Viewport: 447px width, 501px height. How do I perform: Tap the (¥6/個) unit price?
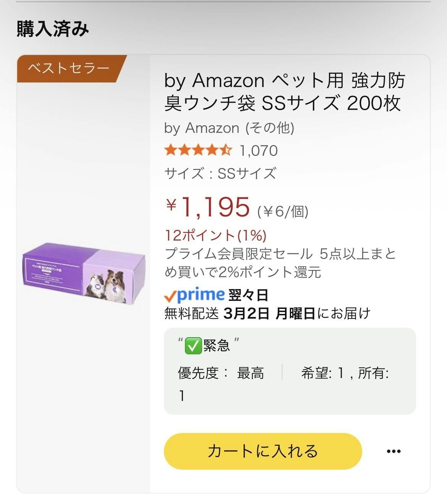point(283,211)
